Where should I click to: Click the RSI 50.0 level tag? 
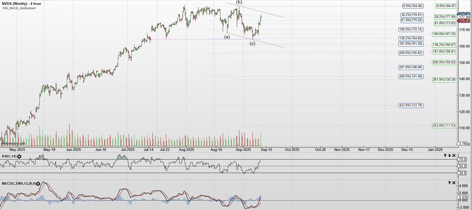coord(462,166)
